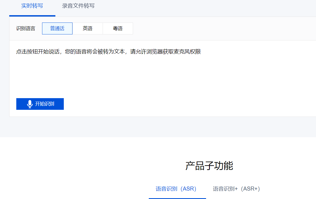The image size is (316, 199).
Task: Open the 录音文件转写 tab
Action: tap(78, 6)
